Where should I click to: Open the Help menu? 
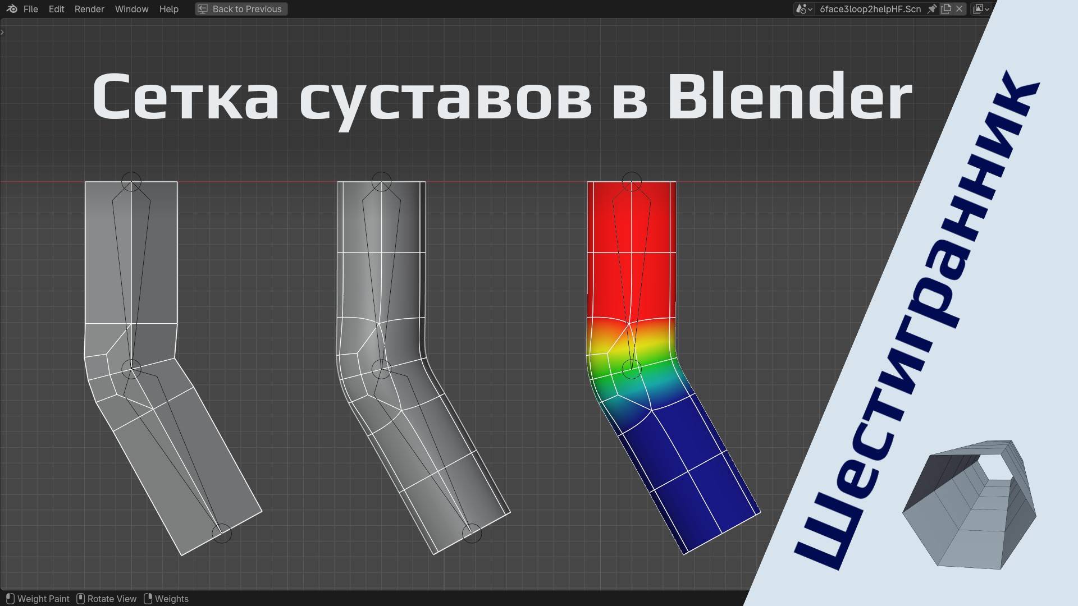coord(169,9)
